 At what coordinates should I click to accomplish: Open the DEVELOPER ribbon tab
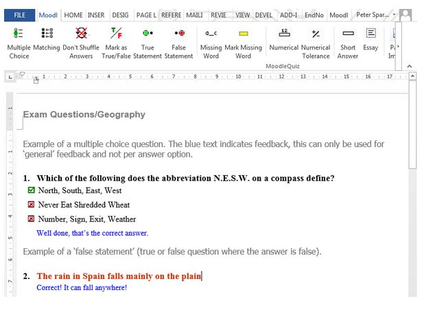pyautogui.click(x=263, y=15)
